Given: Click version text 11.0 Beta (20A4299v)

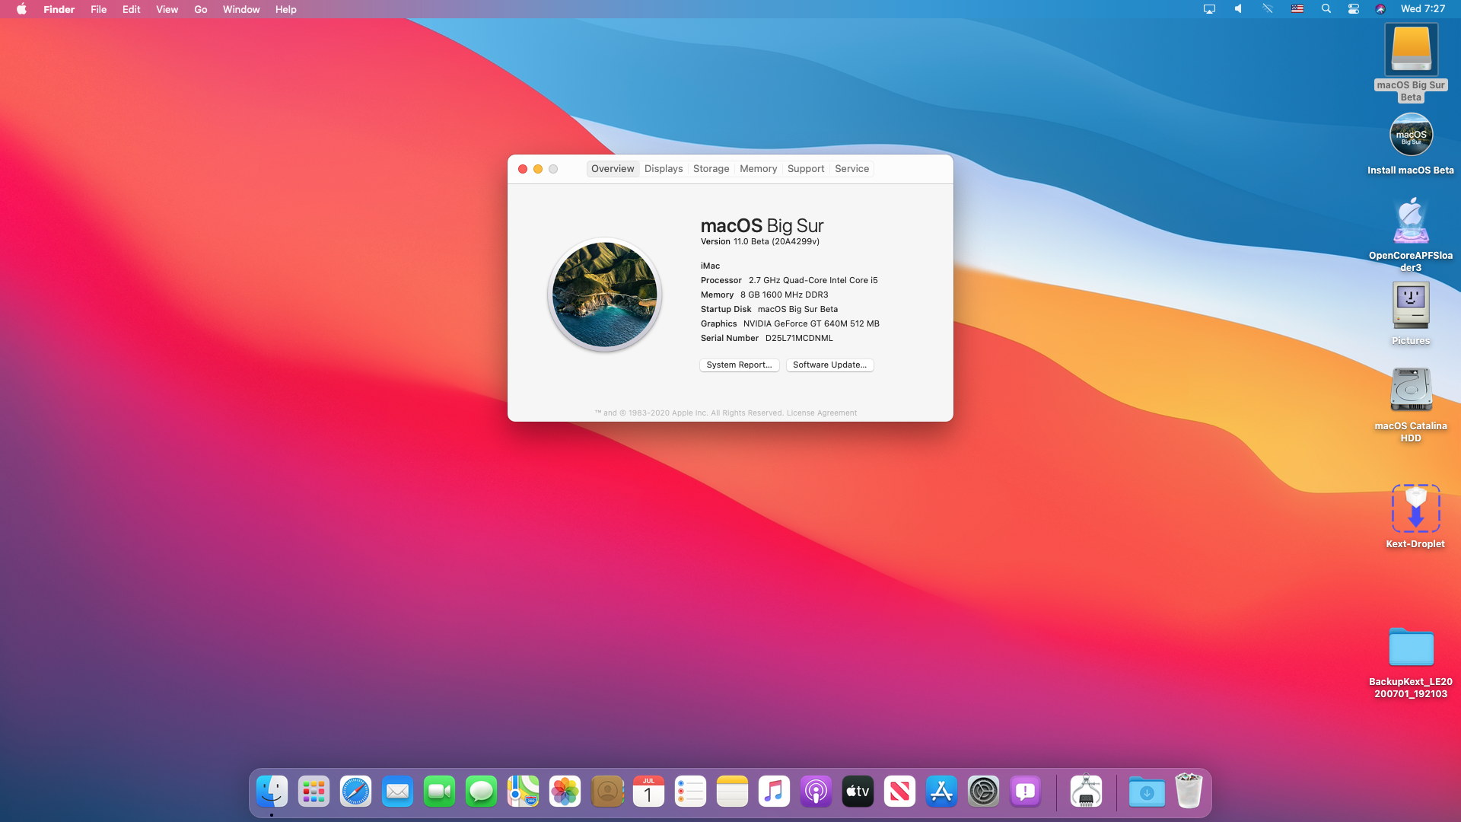Looking at the screenshot, I should pyautogui.click(x=776, y=242).
